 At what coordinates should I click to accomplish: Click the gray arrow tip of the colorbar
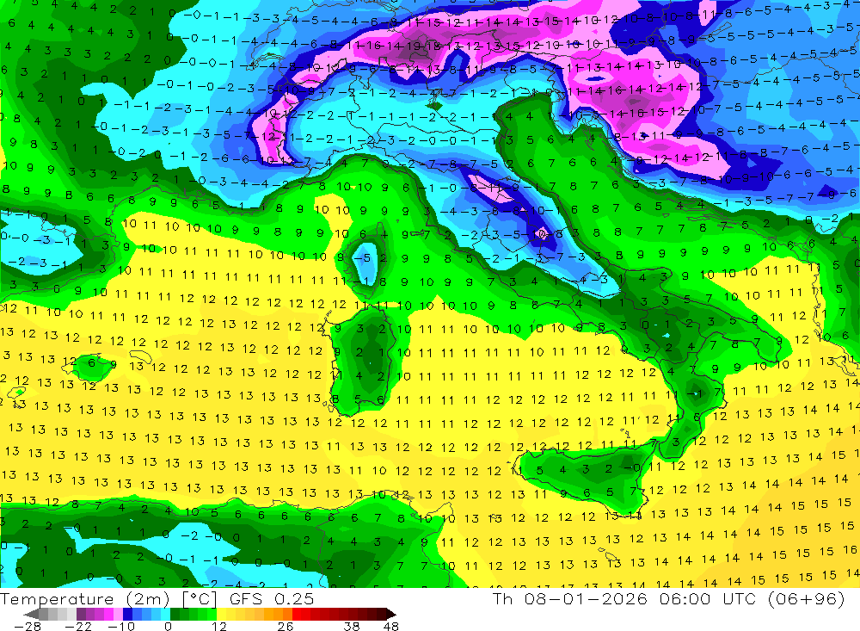[x=31, y=615]
